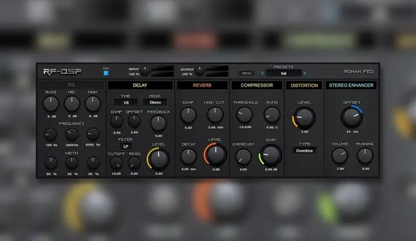Screen dimensions: 416x241
Task: Click the stereo enhancer OFFSET knob
Action: tap(351, 117)
